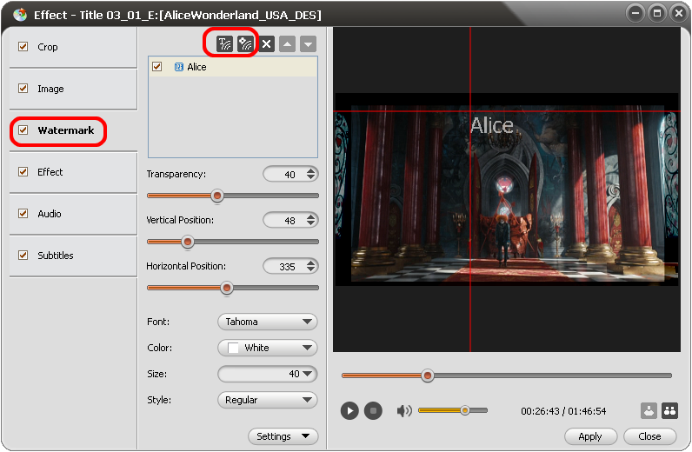Open the Subtitles tab
Viewport: 692px width, 452px height.
point(73,256)
